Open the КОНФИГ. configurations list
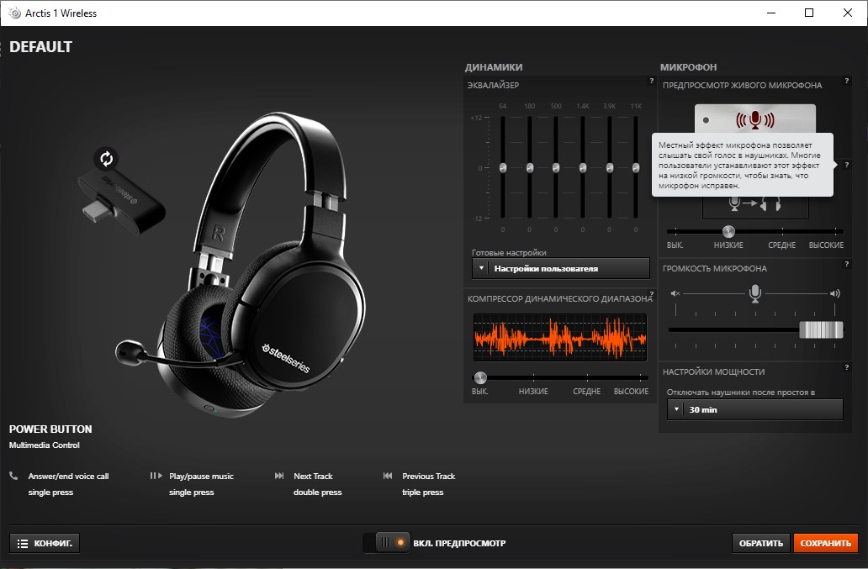This screenshot has width=868, height=569. coord(45,543)
